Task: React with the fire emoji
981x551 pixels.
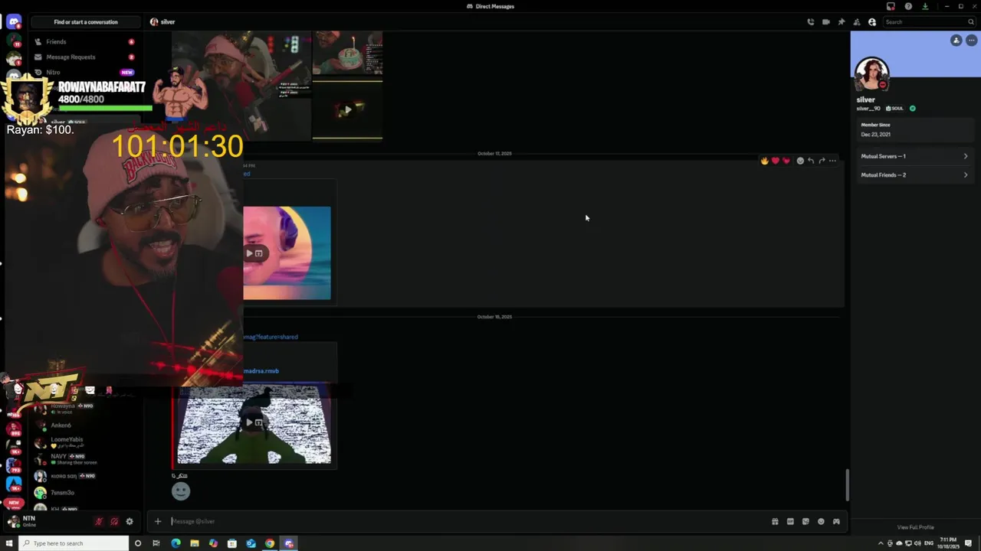Action: click(764, 161)
